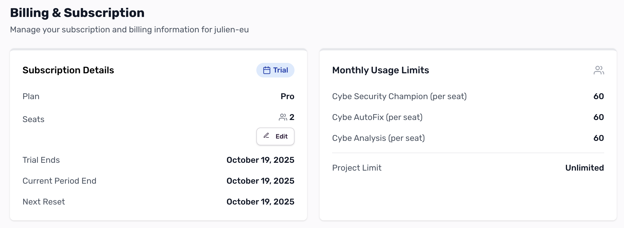Screen dimensions: 624x228
Task: Click the Trial status badge
Action: pyautogui.click(x=275, y=70)
